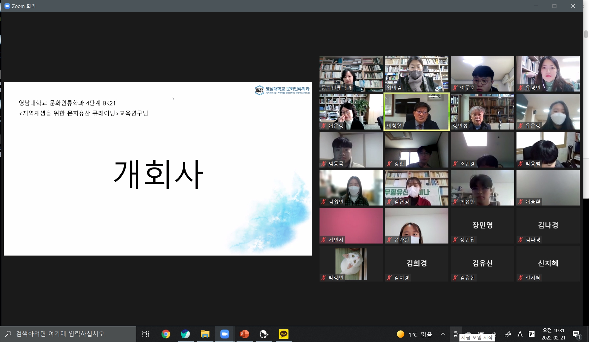The image size is (589, 342).
Task: Select 조민경's video tile
Action: (x=482, y=150)
